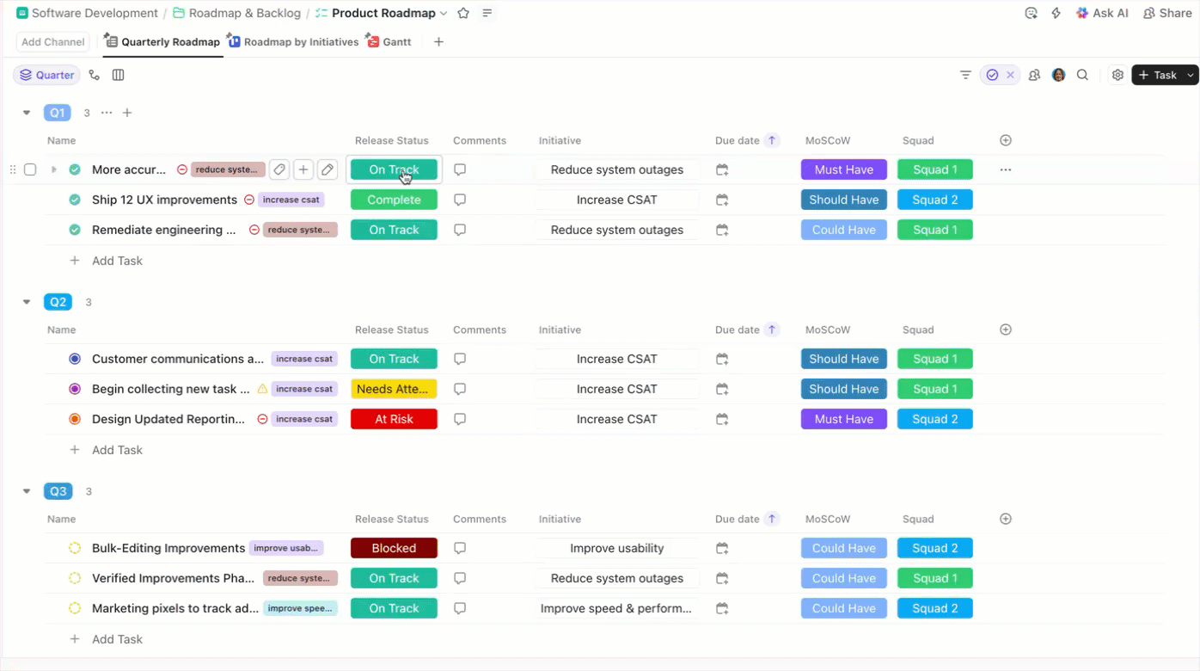Toggle off closed tasks with the X icon
Viewport: 1200px width, 671px height.
[x=1008, y=75]
